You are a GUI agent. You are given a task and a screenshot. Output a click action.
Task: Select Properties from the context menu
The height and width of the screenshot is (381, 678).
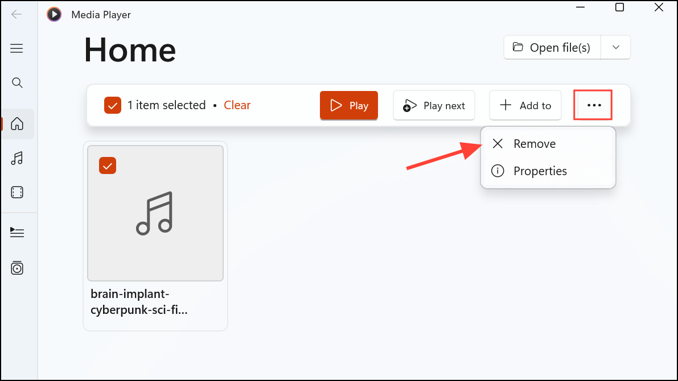tap(540, 171)
